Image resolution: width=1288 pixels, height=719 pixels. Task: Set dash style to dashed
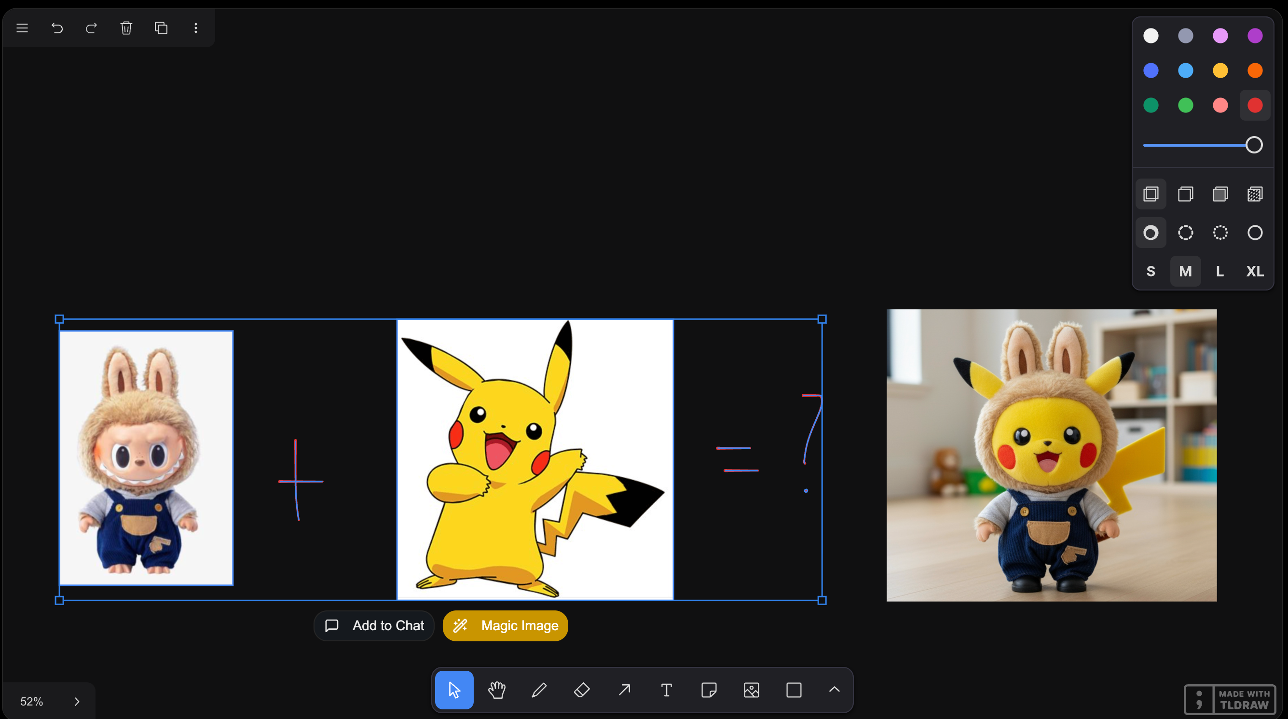[x=1186, y=233]
